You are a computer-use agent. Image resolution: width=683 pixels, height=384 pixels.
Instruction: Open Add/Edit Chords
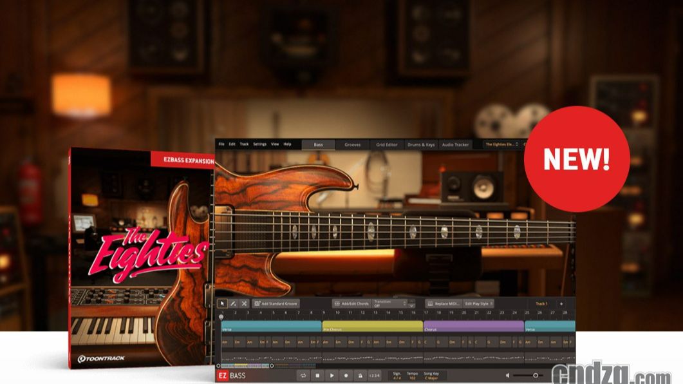tap(351, 303)
